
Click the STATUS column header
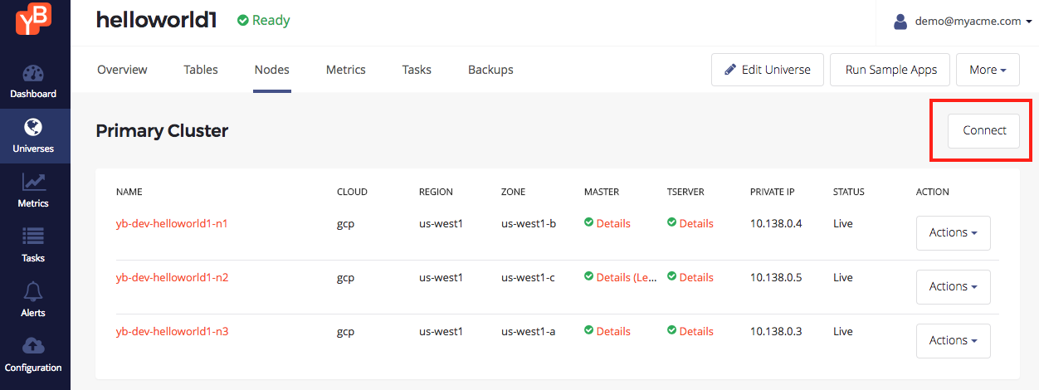(x=849, y=192)
